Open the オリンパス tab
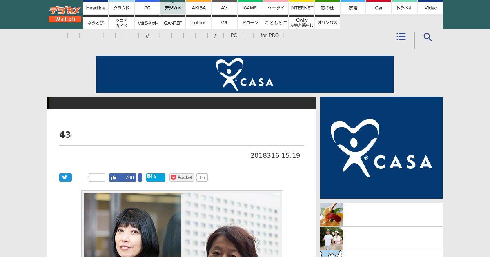The image size is (490, 257). (327, 22)
